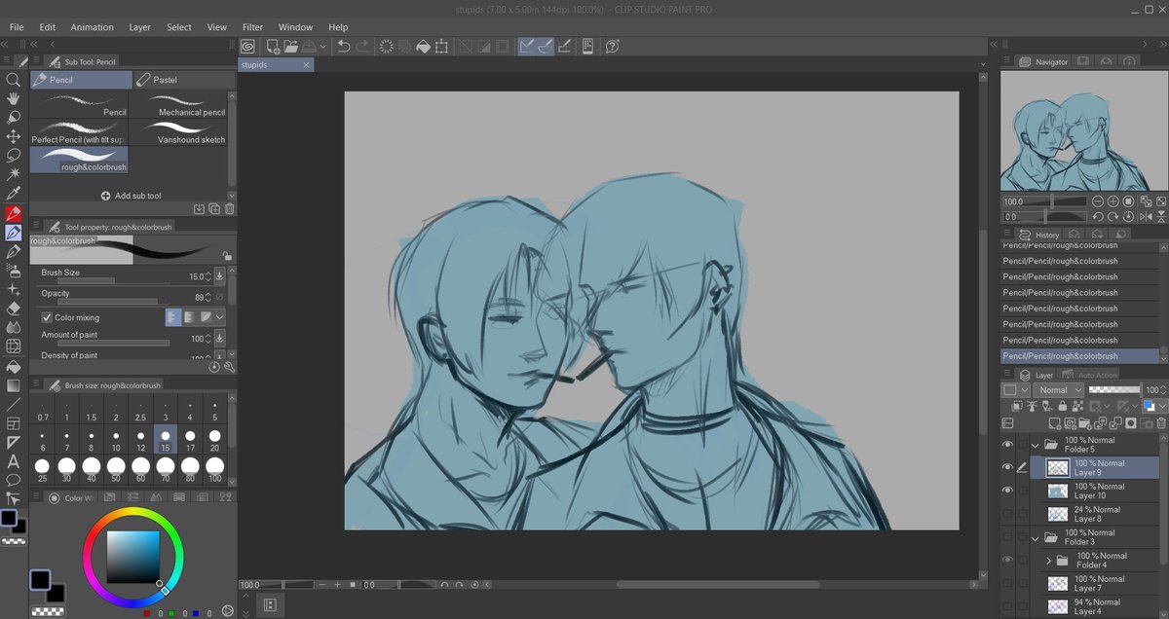
Task: Toggle the Color mixing checkbox
Action: coord(47,317)
